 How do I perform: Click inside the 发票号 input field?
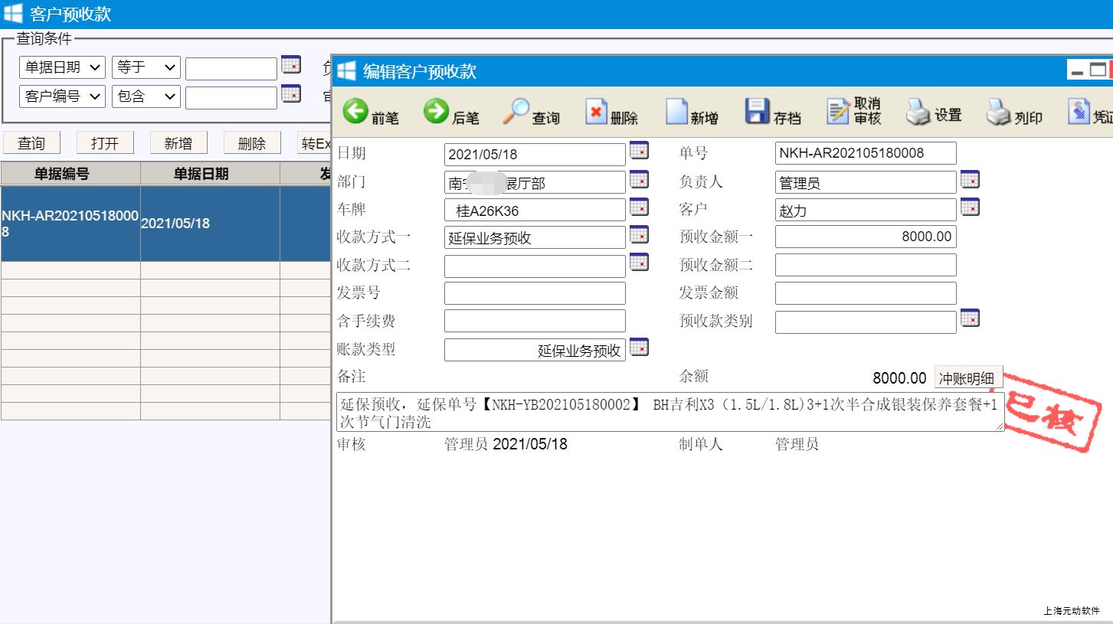pos(535,293)
